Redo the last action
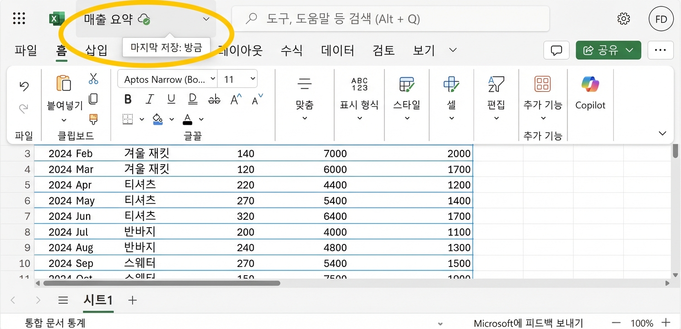Image resolution: width=681 pixels, height=329 pixels. 24,108
